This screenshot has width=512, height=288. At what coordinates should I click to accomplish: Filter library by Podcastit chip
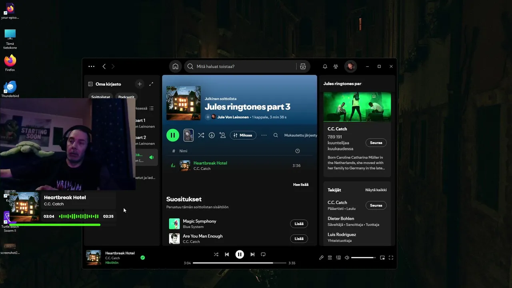coord(126,97)
